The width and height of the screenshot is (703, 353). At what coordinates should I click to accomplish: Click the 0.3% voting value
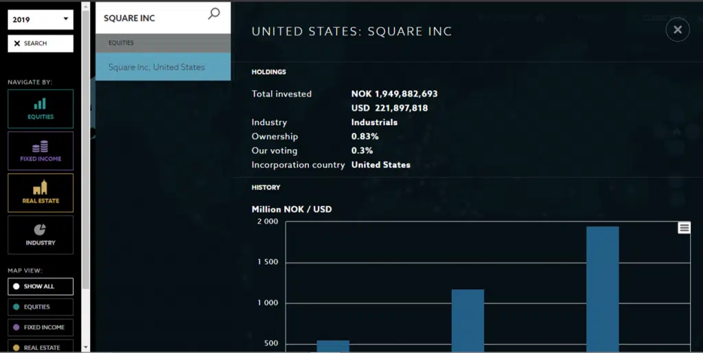362,150
